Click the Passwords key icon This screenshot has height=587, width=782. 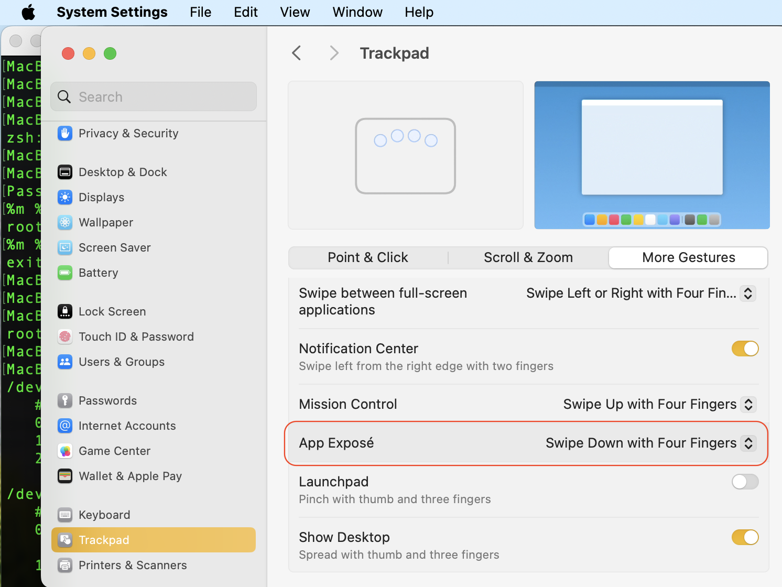pos(65,400)
